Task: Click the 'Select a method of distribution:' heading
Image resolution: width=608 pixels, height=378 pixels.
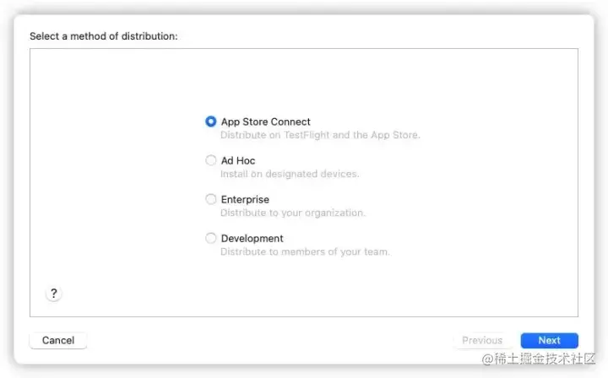Action: click(x=104, y=36)
